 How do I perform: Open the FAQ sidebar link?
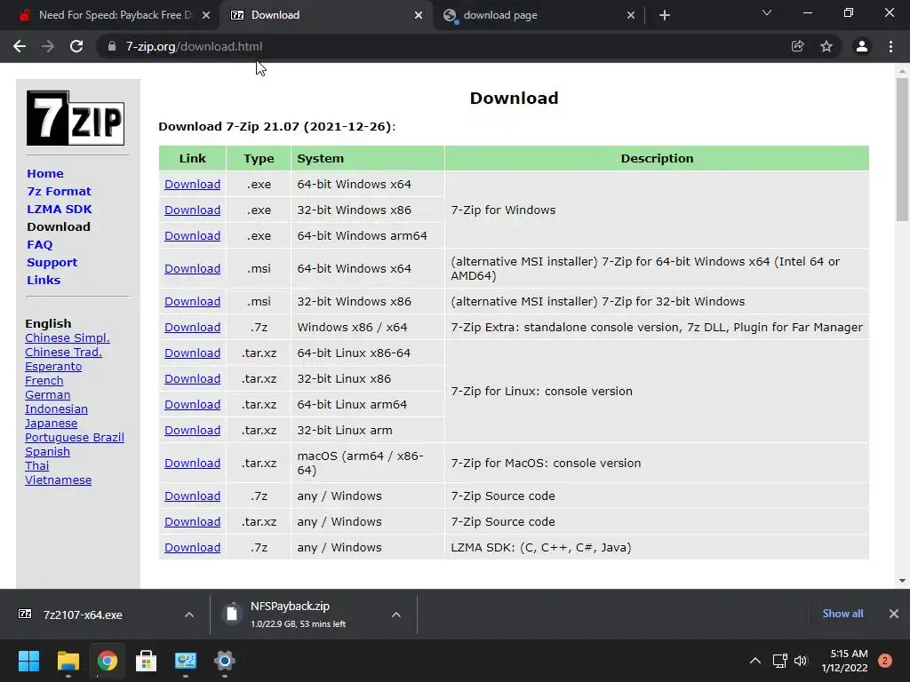click(x=39, y=245)
